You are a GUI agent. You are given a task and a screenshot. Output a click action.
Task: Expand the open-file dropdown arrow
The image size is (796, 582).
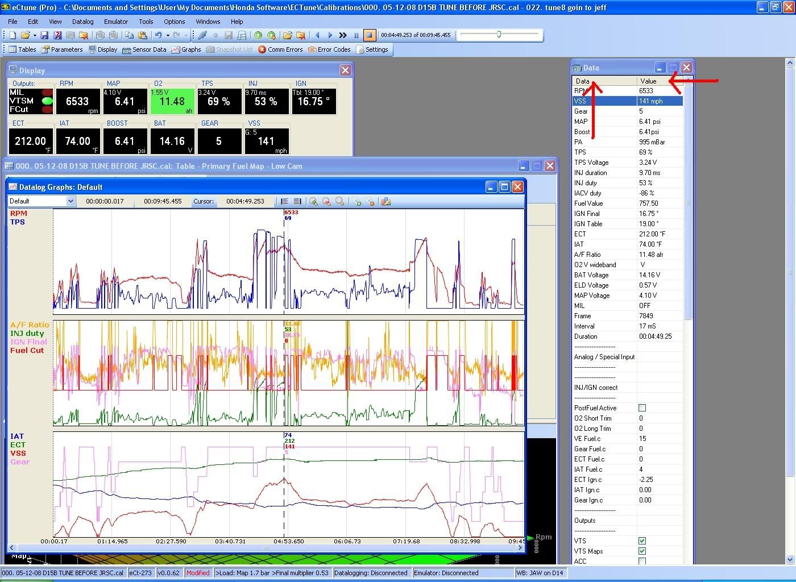[x=35, y=35]
